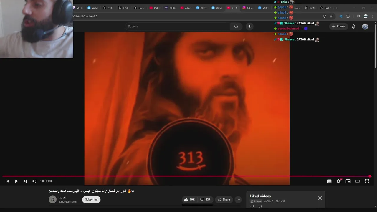
Task: Open the browser profile icon
Action: pyautogui.click(x=366, y=16)
